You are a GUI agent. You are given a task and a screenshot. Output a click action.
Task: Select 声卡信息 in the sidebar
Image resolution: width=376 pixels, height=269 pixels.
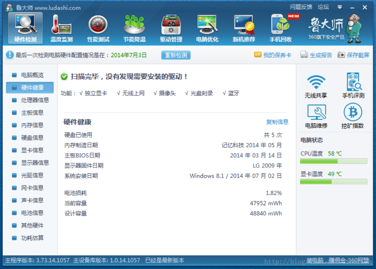[x=30, y=200]
